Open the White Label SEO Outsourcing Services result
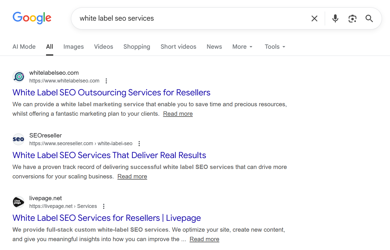Image resolution: width=390 pixels, height=250 pixels. click(111, 92)
